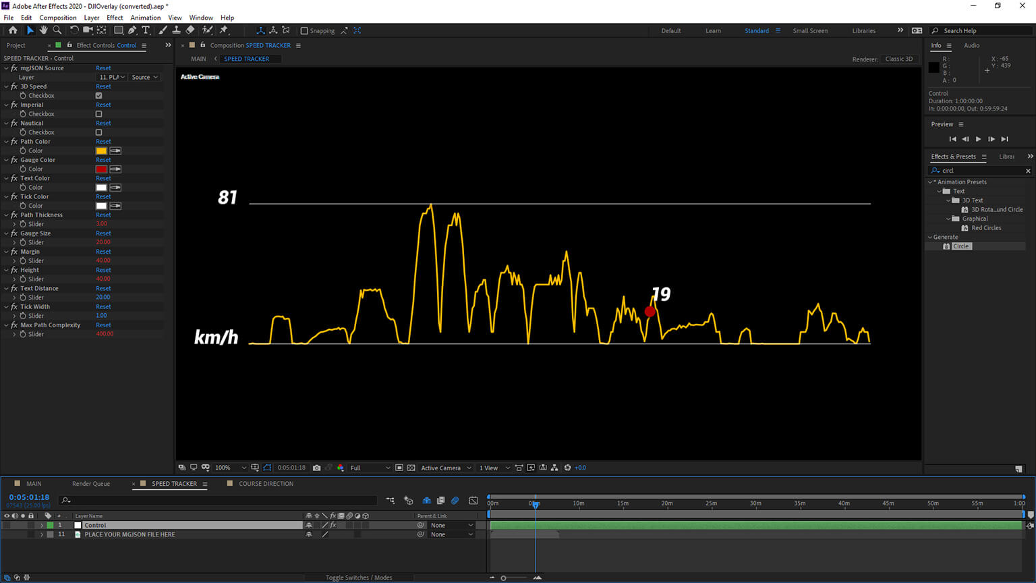This screenshot has height=583, width=1036.
Task: Toggle the Motion Blur enable switch in timeline
Action: coord(455,501)
